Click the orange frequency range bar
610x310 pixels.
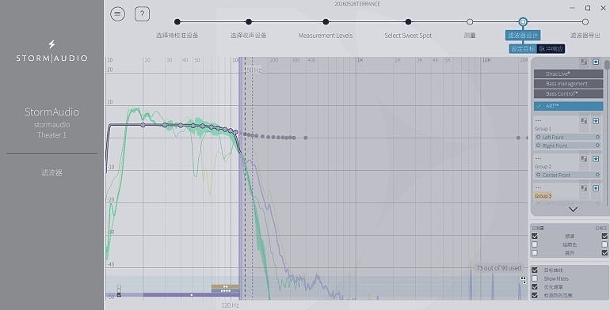click(225, 287)
